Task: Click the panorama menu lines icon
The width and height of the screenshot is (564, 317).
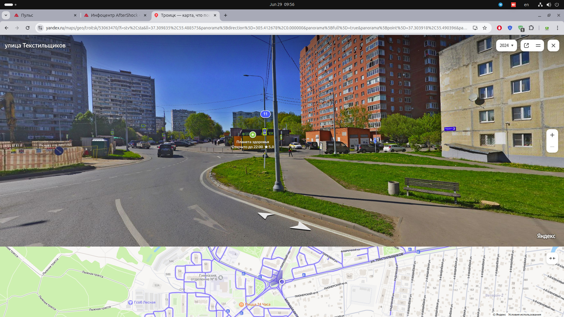Action: (x=538, y=45)
